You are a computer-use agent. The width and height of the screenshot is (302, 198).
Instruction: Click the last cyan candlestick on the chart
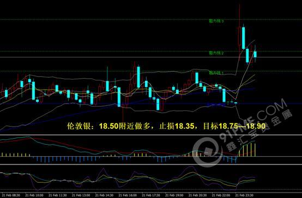255,54
